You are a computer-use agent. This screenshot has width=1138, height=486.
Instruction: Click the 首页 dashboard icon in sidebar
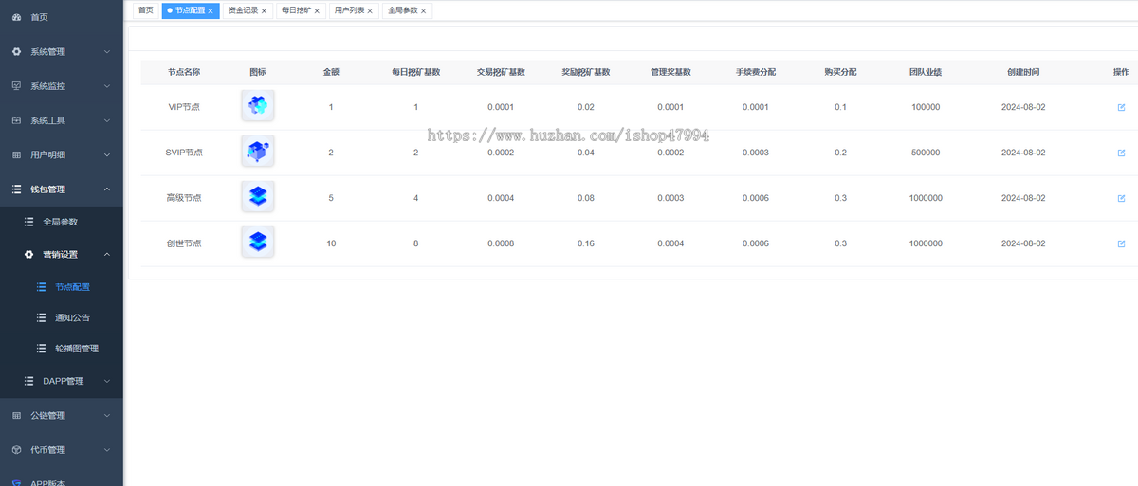coord(16,17)
